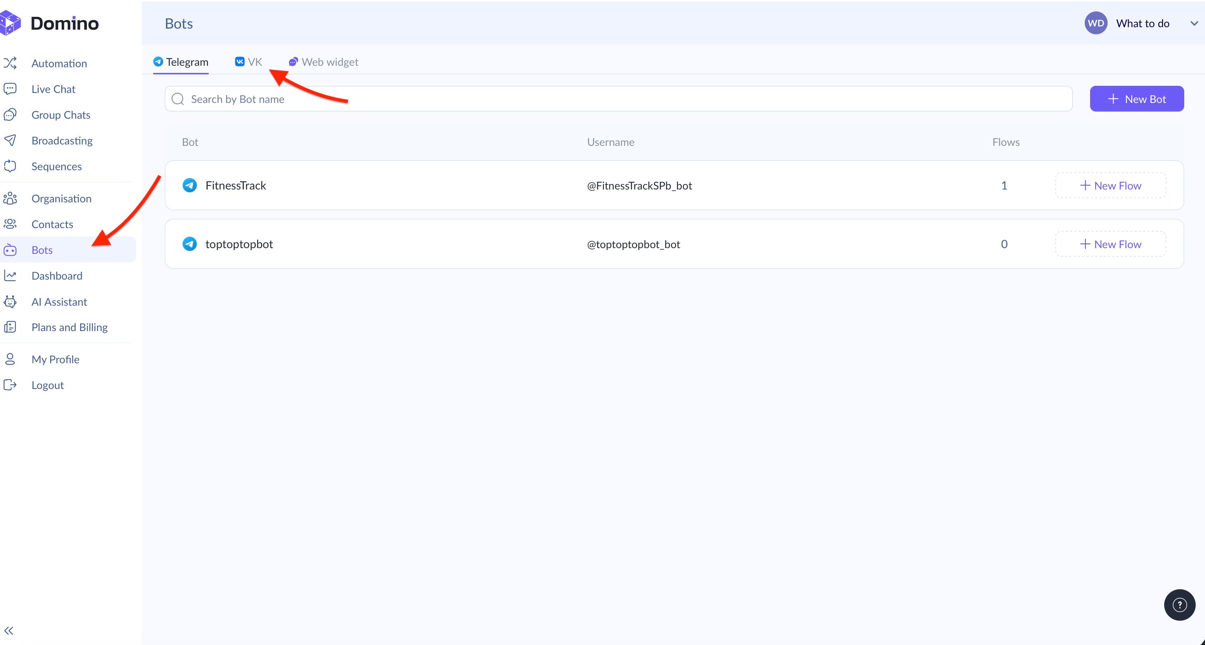Image resolution: width=1205 pixels, height=645 pixels.
Task: Select the Dashboard icon
Action: pyautogui.click(x=10, y=276)
